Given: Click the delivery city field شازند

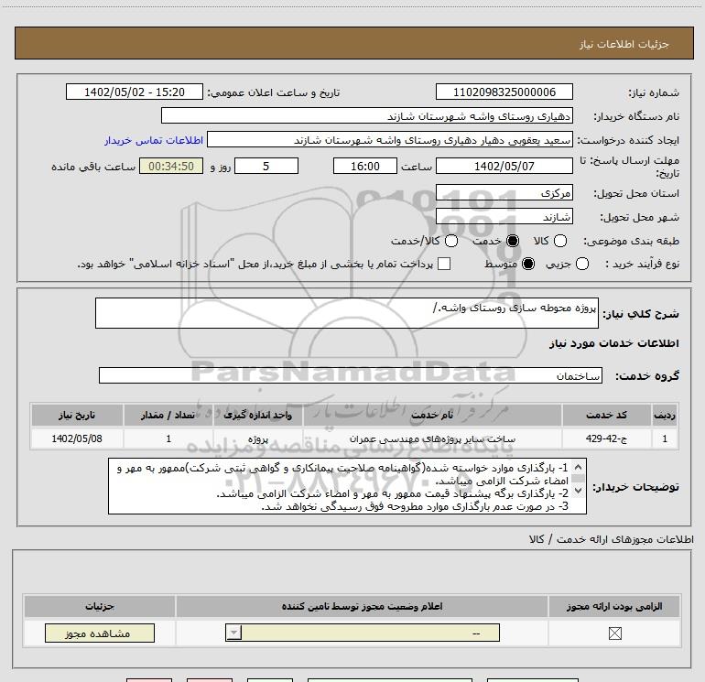Looking at the screenshot, I should [504, 217].
